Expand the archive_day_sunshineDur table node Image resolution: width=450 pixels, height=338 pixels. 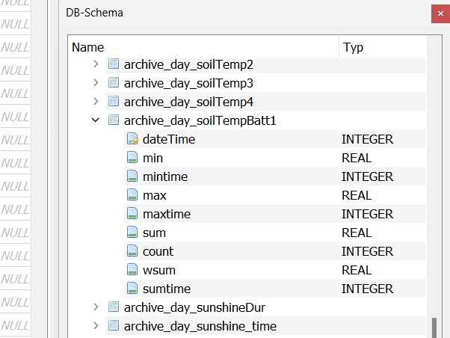(x=96, y=307)
